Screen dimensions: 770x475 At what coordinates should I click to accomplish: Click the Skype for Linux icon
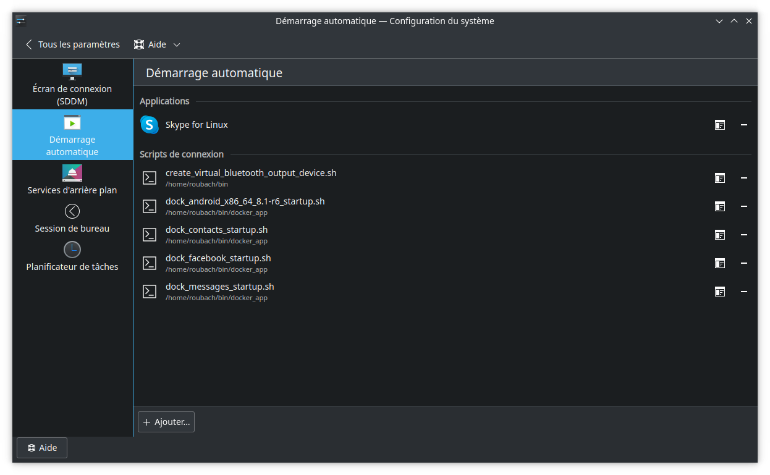(x=149, y=124)
